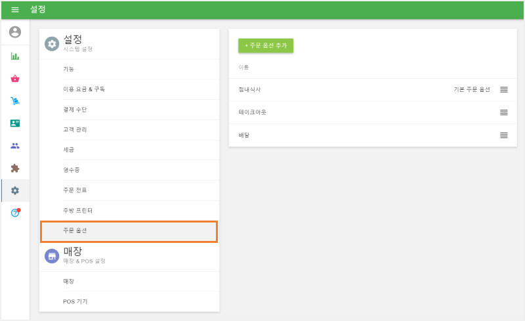
Task: Click the user account avatar icon
Action: tap(15, 32)
